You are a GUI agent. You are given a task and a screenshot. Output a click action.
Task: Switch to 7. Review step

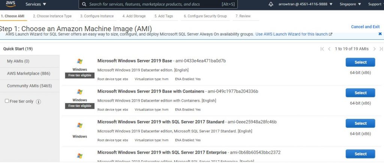[x=243, y=16]
